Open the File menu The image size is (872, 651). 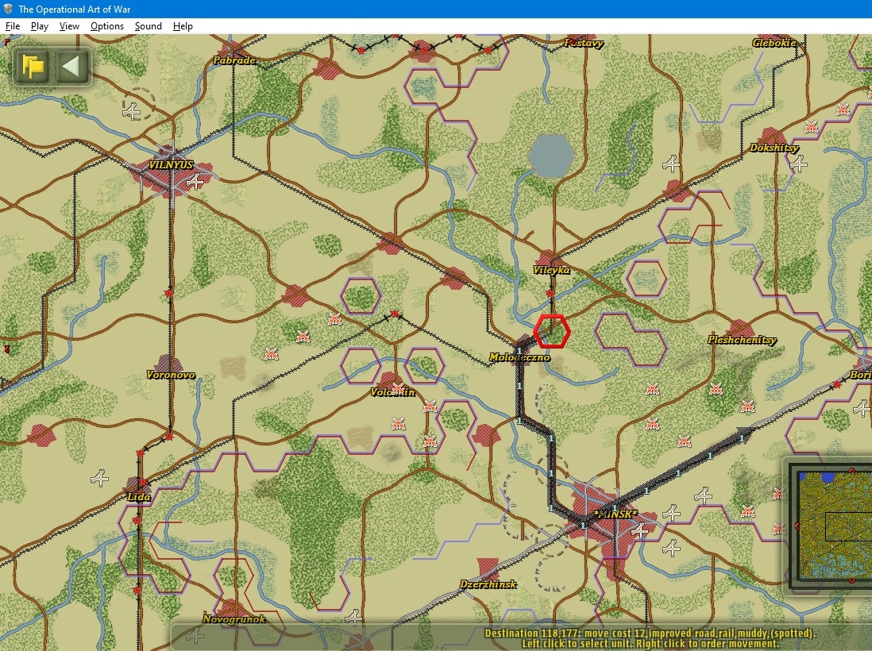point(12,26)
